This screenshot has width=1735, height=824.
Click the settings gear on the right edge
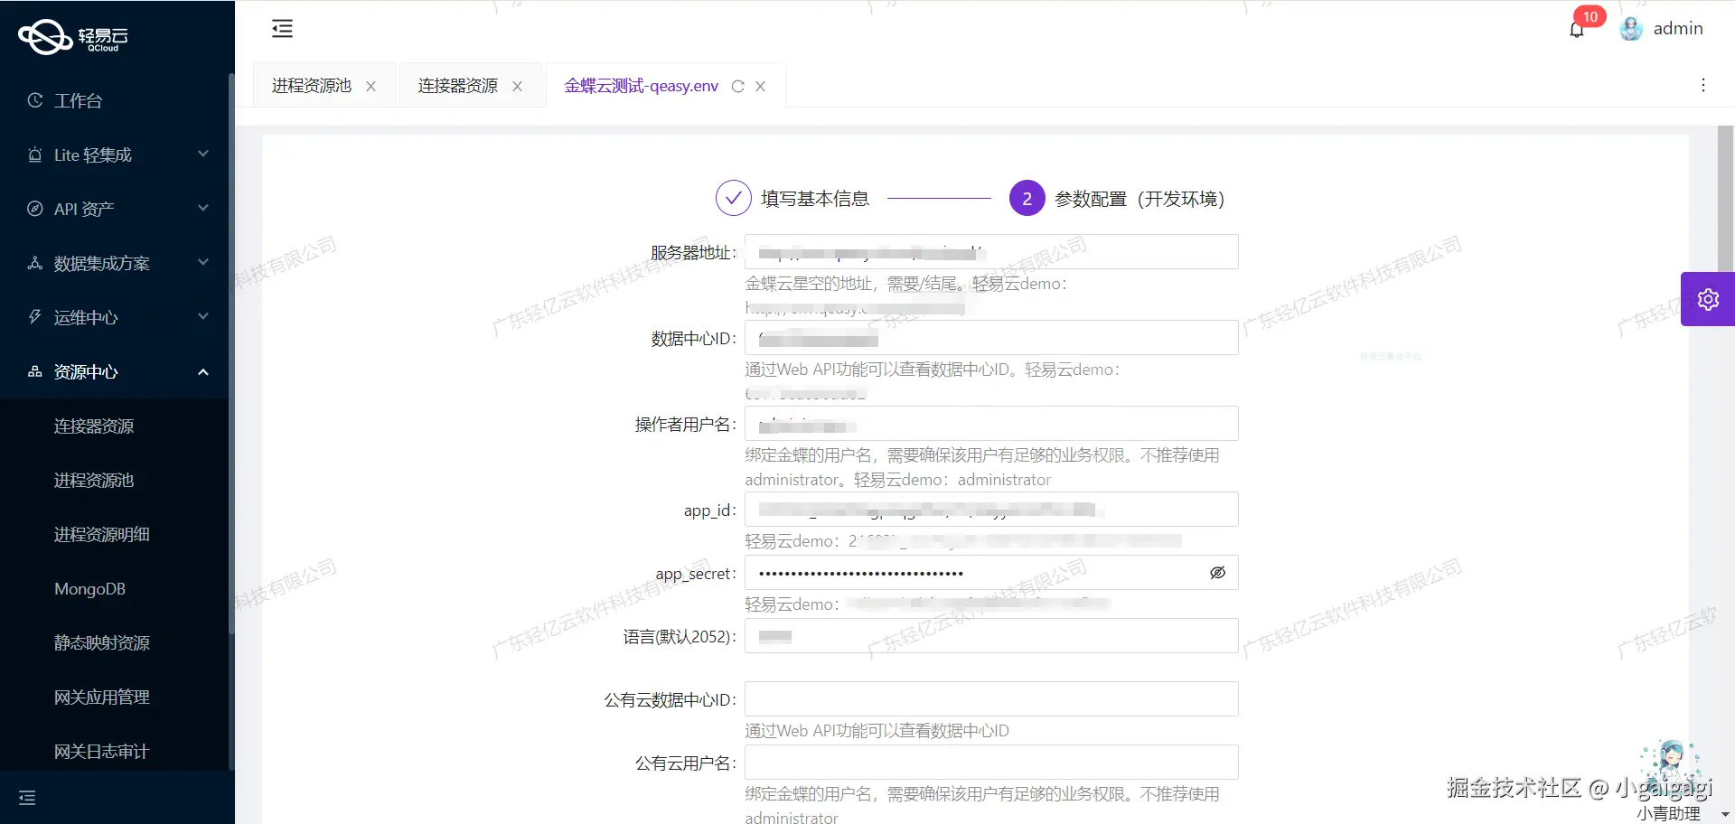coord(1708,298)
